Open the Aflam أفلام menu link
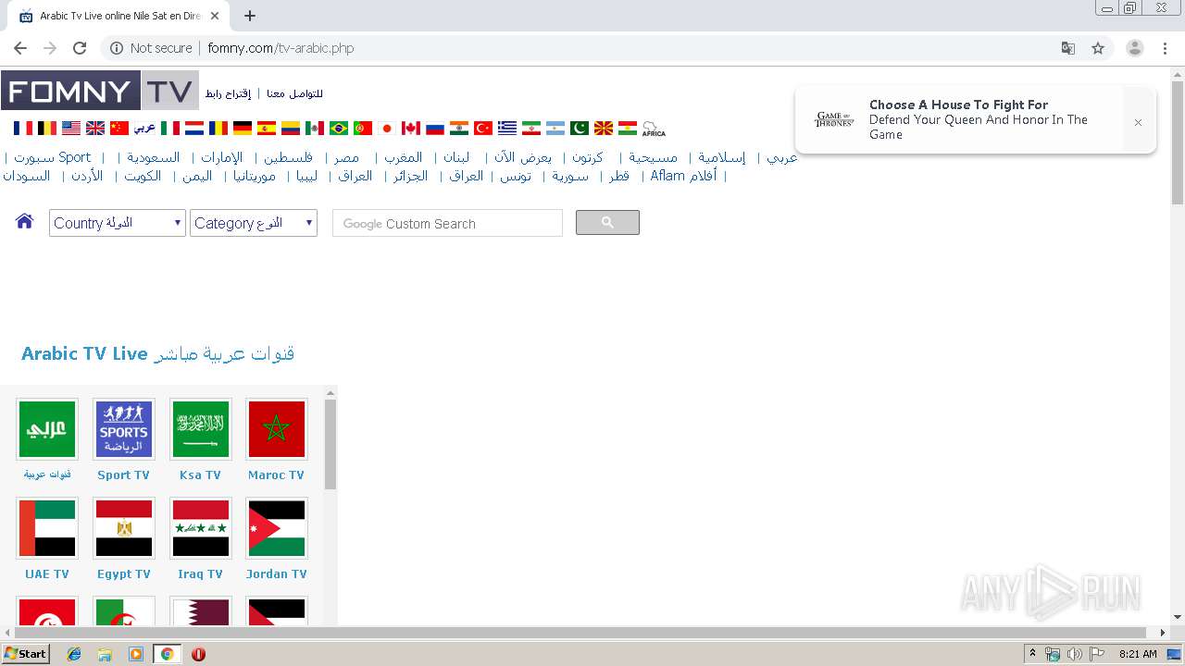This screenshot has width=1185, height=666. tap(683, 176)
